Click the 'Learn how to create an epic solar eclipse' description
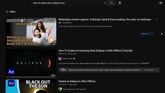Screen dimensions: 165x93 tap(104, 64)
